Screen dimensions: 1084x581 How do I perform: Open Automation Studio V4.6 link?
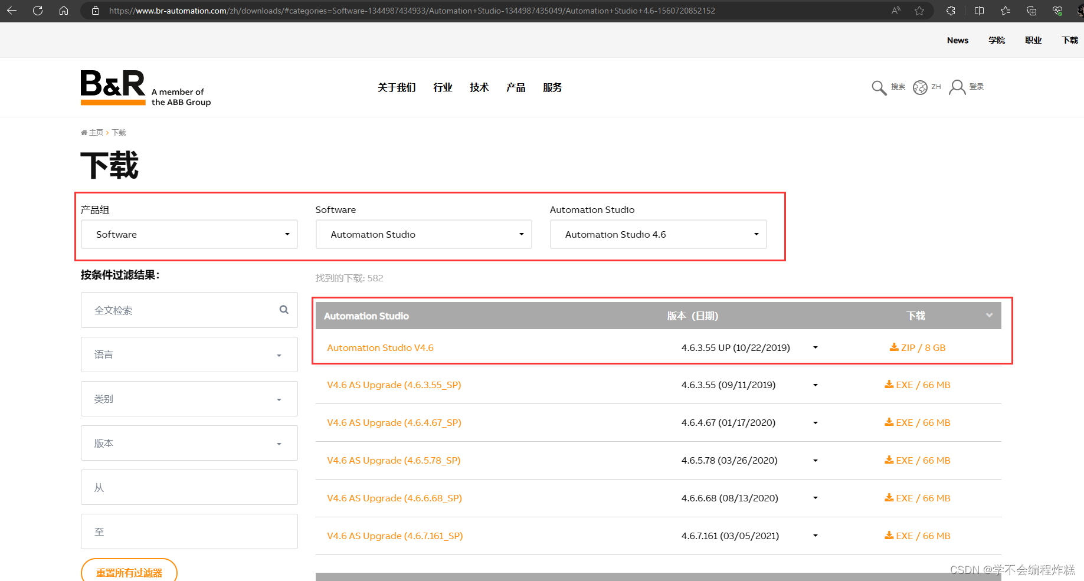click(x=381, y=348)
